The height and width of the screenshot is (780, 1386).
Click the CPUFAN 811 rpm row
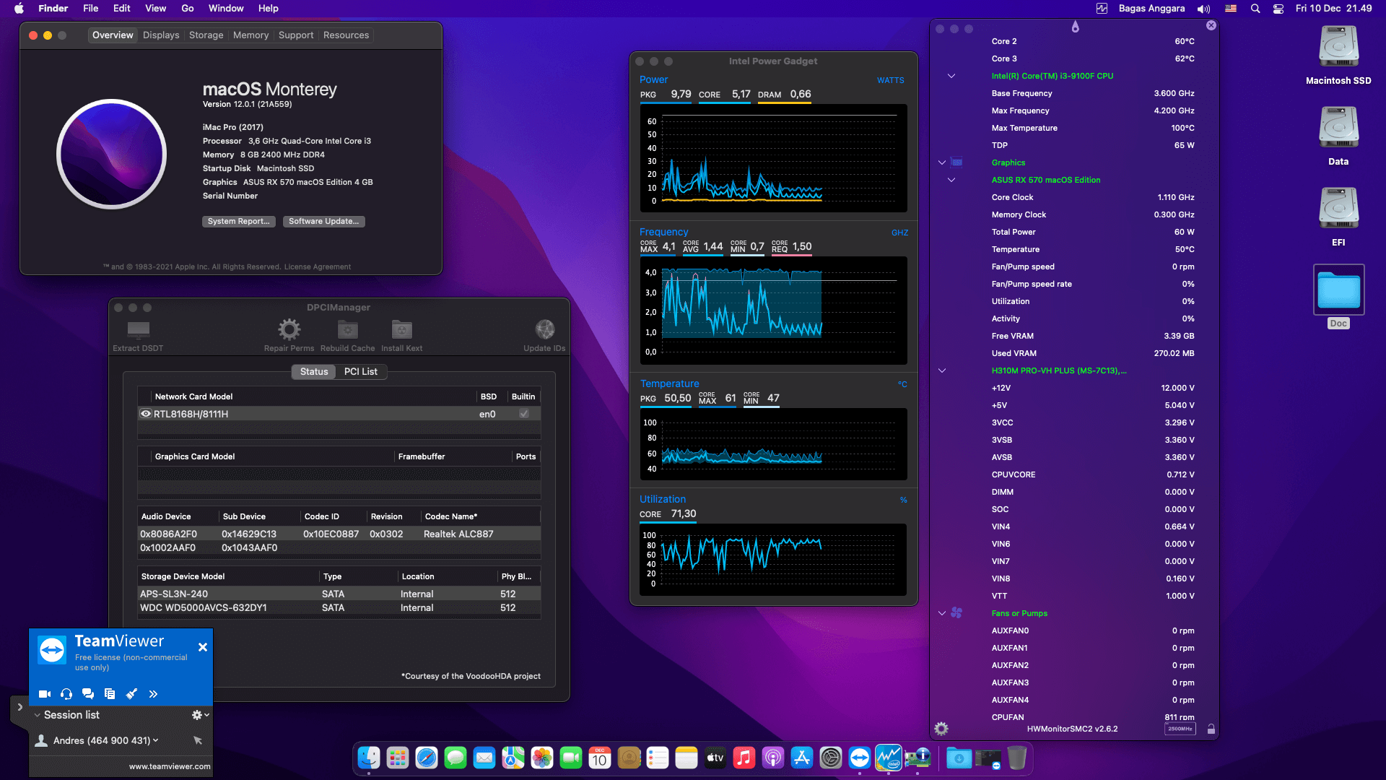pos(1093,717)
